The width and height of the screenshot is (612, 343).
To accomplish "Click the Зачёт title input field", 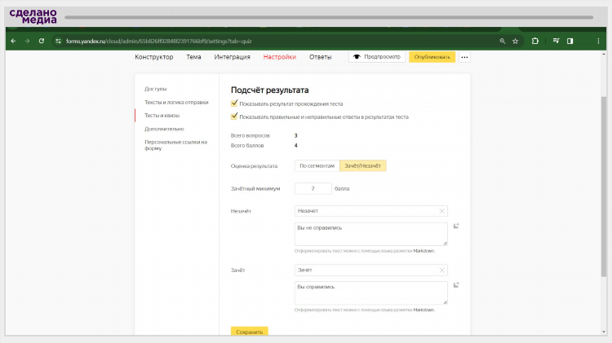I will (370, 270).
